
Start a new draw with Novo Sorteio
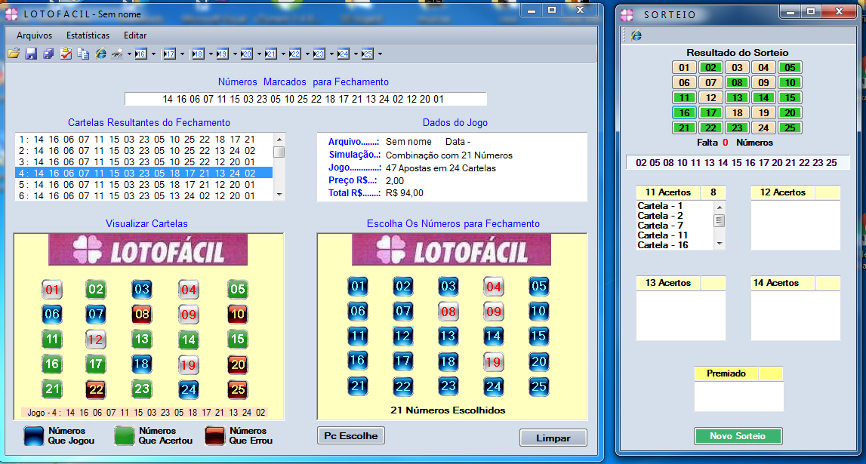click(738, 436)
